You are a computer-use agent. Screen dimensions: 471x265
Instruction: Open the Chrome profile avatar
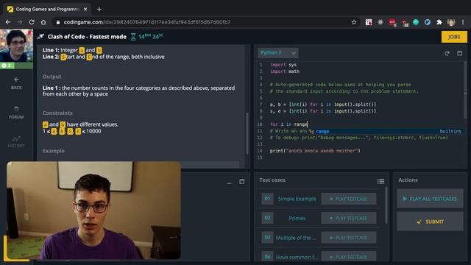point(451,22)
